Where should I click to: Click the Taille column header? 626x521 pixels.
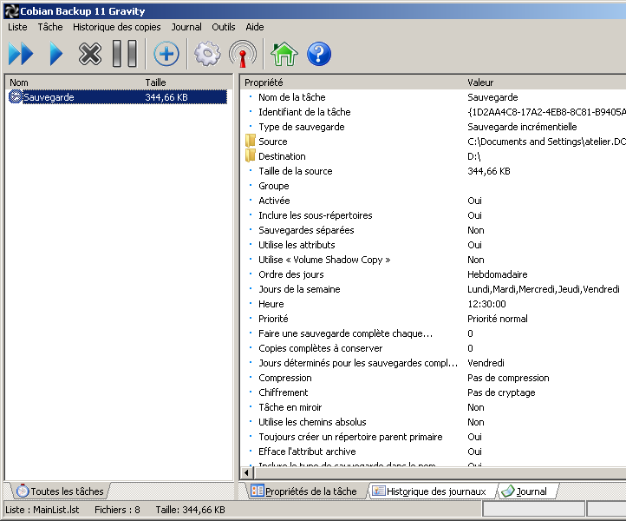156,82
